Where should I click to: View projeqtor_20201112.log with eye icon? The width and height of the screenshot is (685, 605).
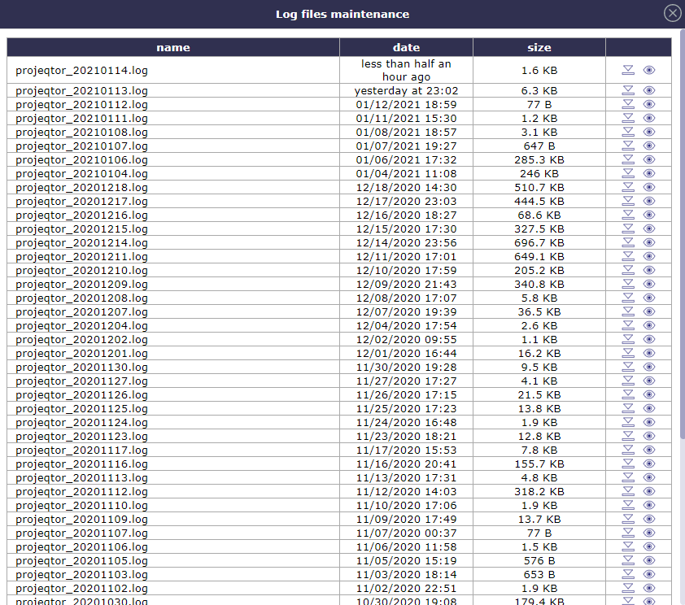tap(649, 491)
